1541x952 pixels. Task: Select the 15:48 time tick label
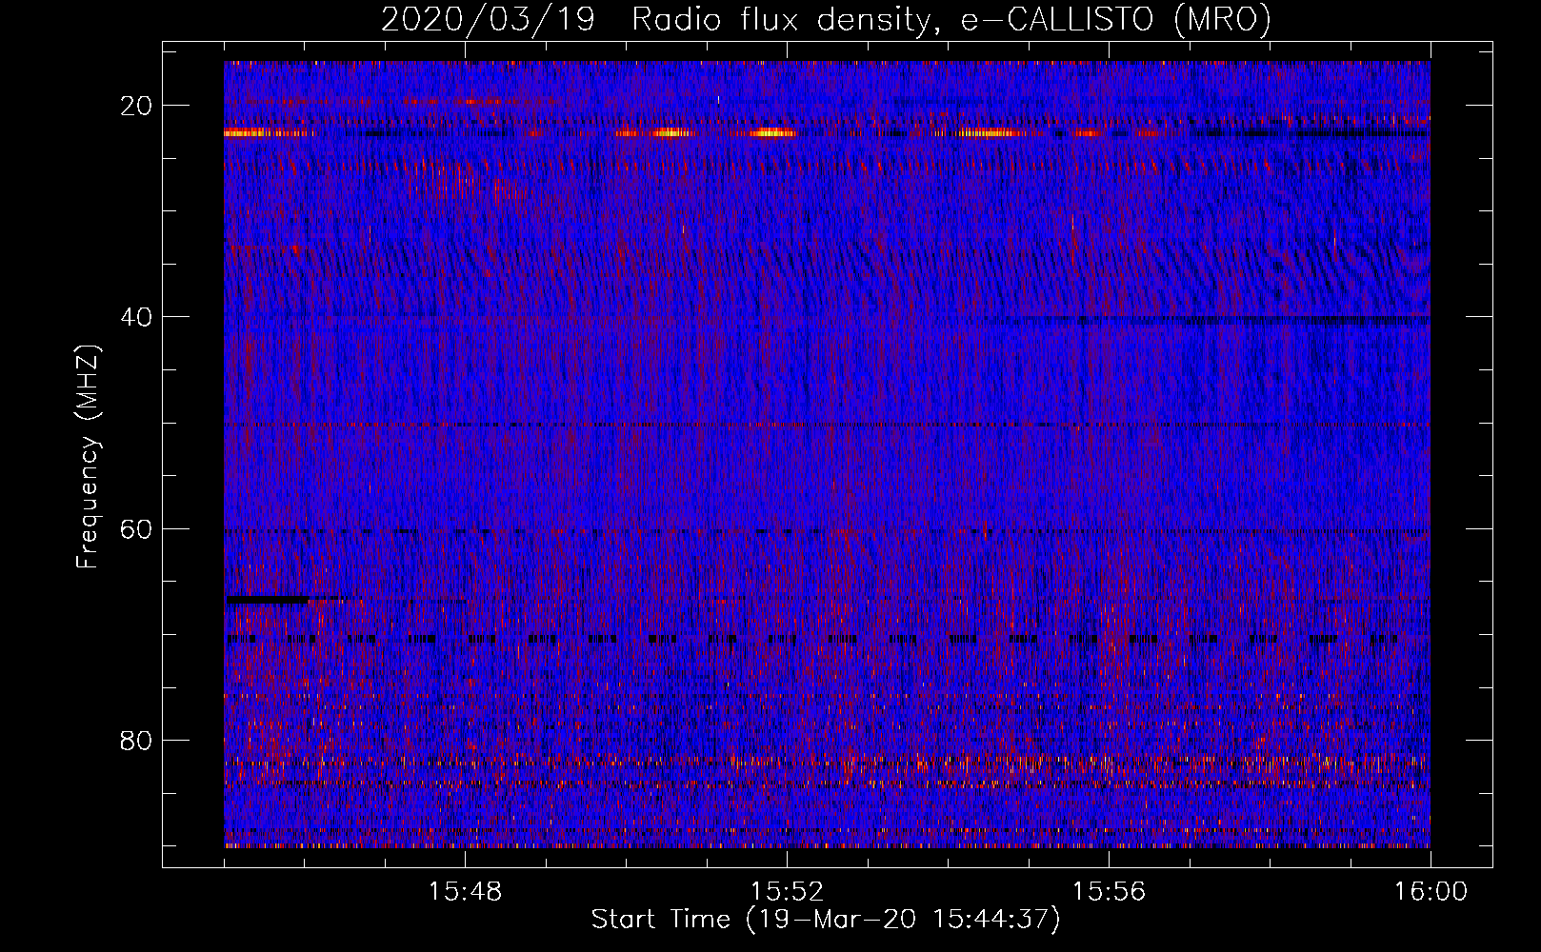(465, 892)
